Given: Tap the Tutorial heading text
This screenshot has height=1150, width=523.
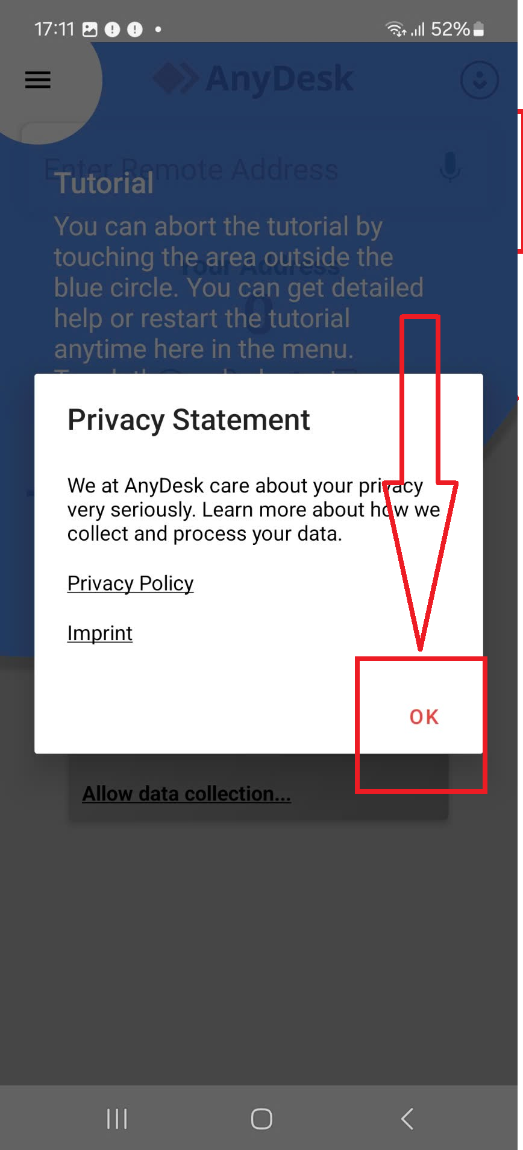Looking at the screenshot, I should tap(105, 184).
